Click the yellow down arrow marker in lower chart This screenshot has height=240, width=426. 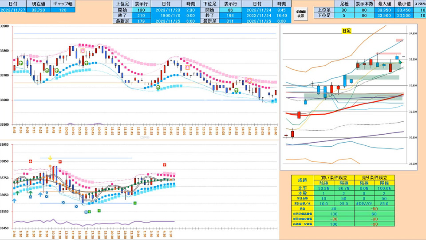click(50, 158)
